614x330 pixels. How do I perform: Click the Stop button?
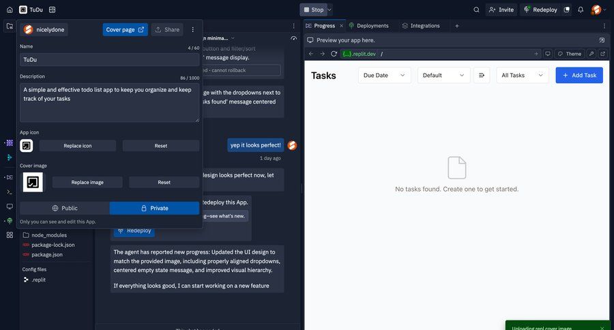pyautogui.click(x=314, y=10)
